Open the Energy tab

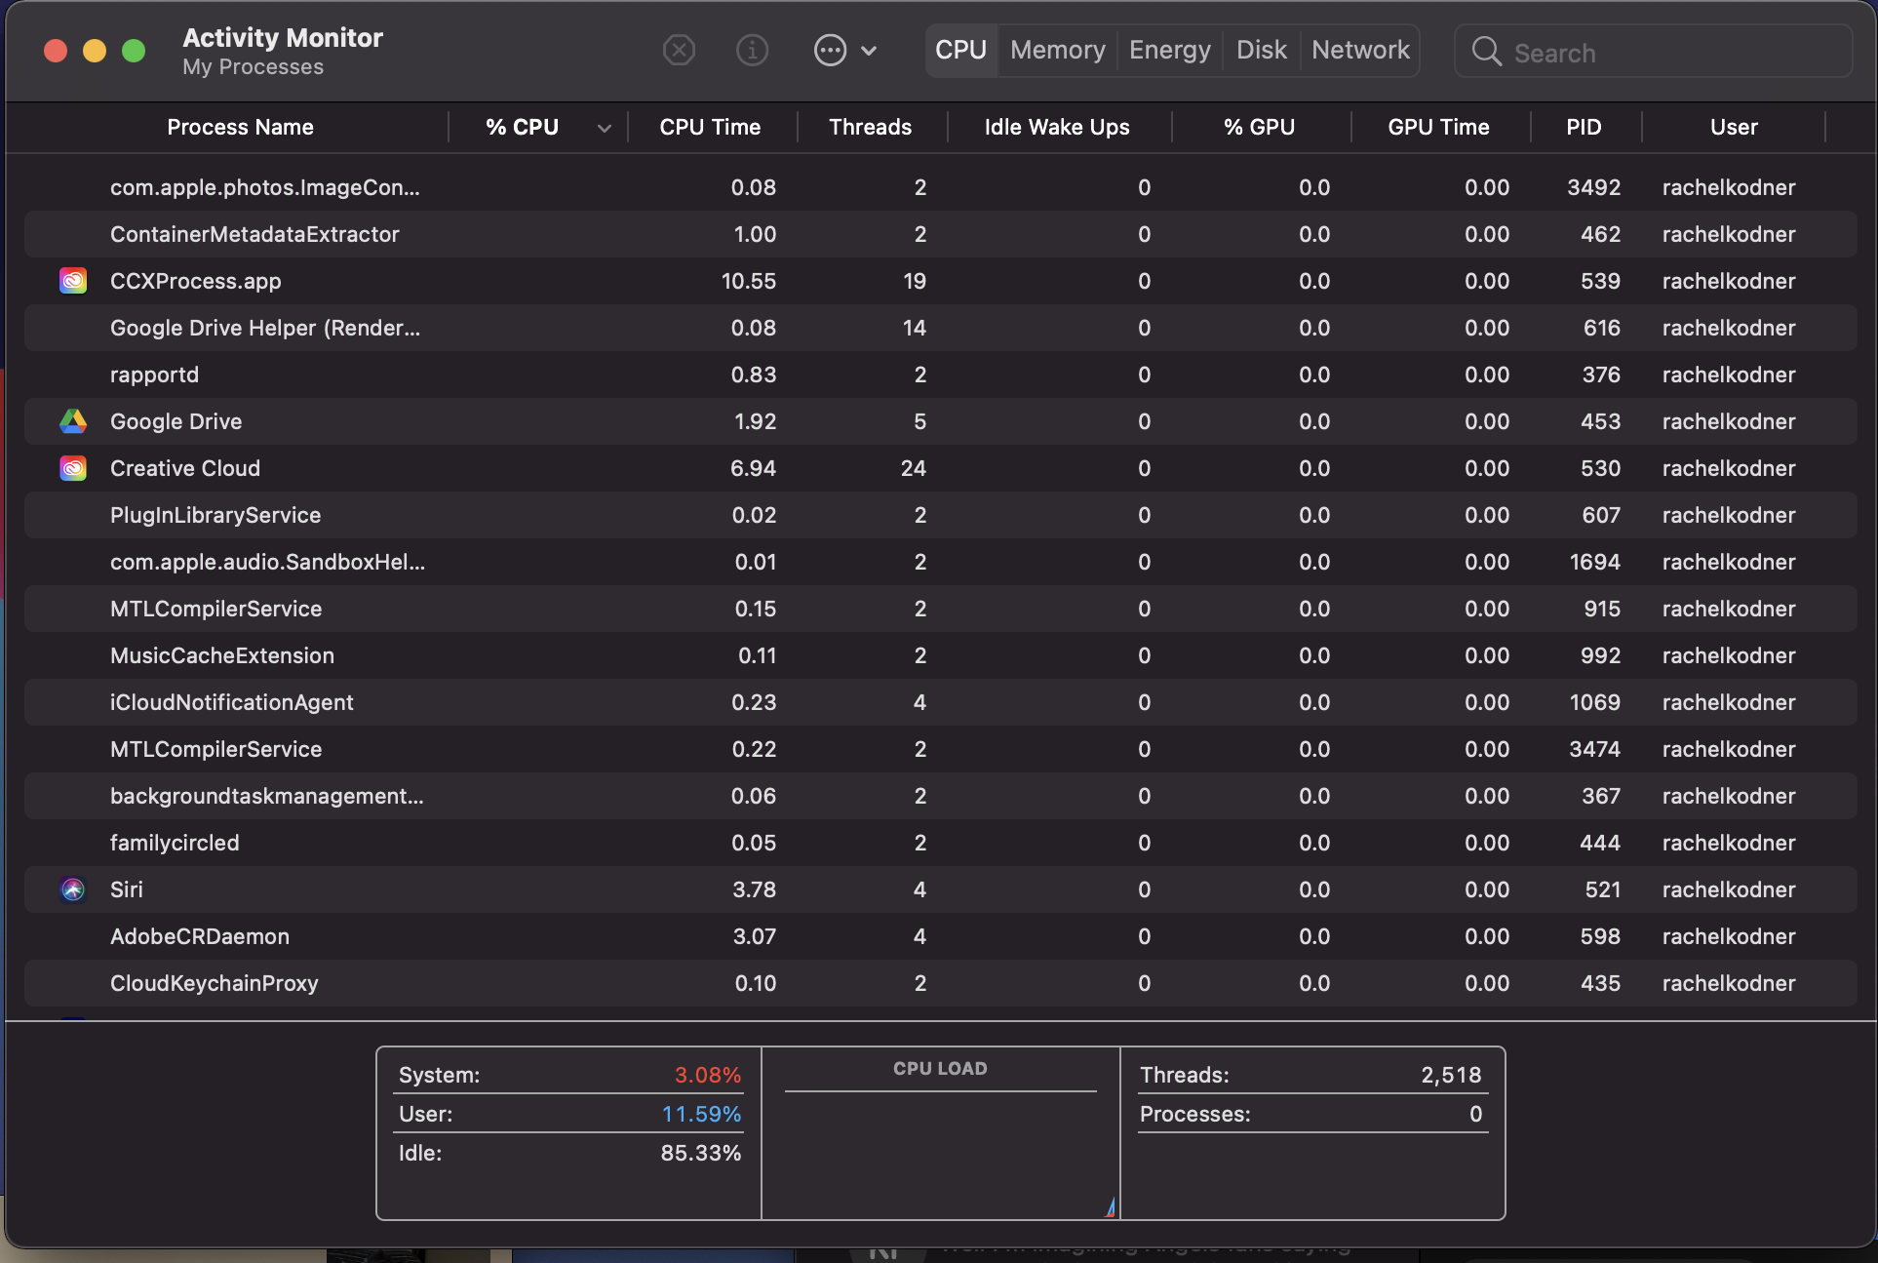coord(1169,50)
